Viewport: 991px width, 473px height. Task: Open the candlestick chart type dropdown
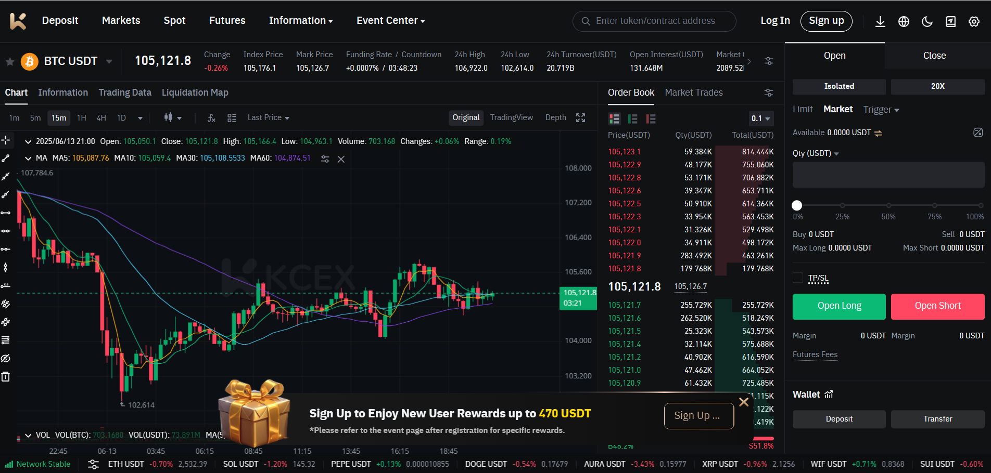(x=173, y=117)
